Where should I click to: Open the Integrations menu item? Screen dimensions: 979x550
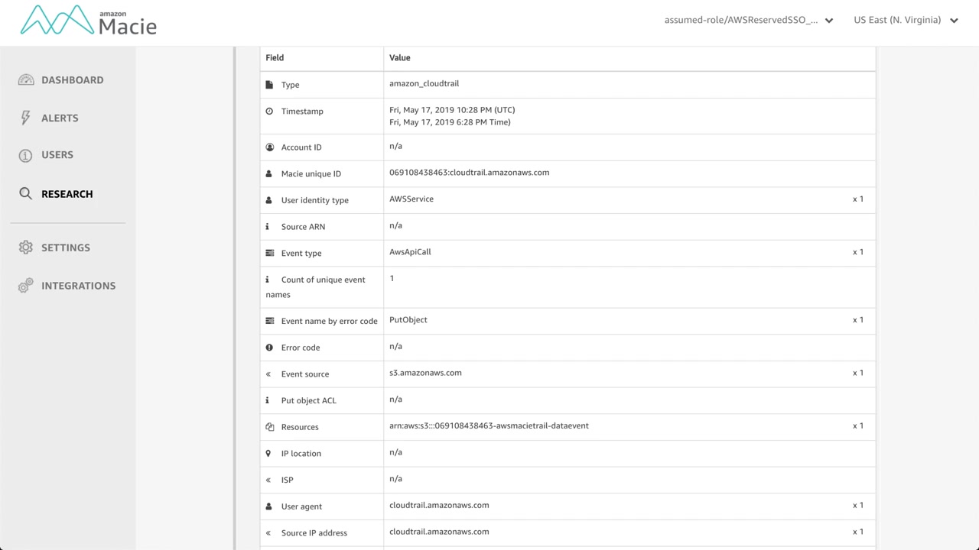click(78, 286)
